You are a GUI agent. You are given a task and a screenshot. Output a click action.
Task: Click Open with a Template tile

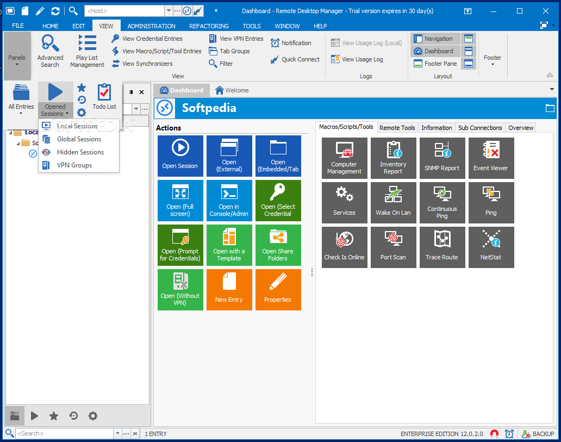coord(229,245)
